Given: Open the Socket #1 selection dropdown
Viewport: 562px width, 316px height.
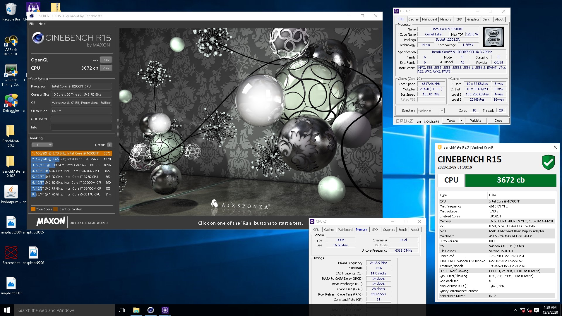Looking at the screenshot, I should coord(431,111).
